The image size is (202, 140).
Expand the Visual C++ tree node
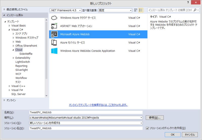pyautogui.click(x=9, y=86)
